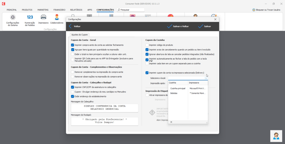
Task: Open the FINANCEIRO ribbon tab
Action: coord(59,10)
